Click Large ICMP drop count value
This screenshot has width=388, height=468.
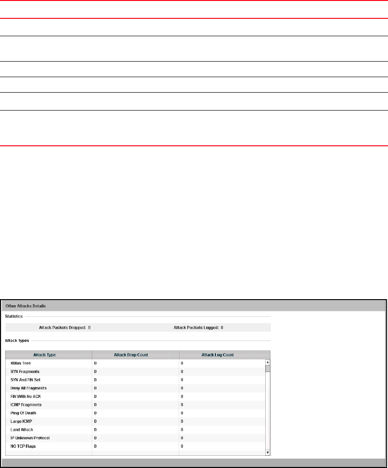click(95, 421)
